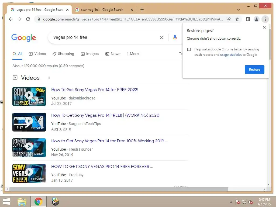
Task: Click the padlock site info icon
Action: (x=39, y=19)
